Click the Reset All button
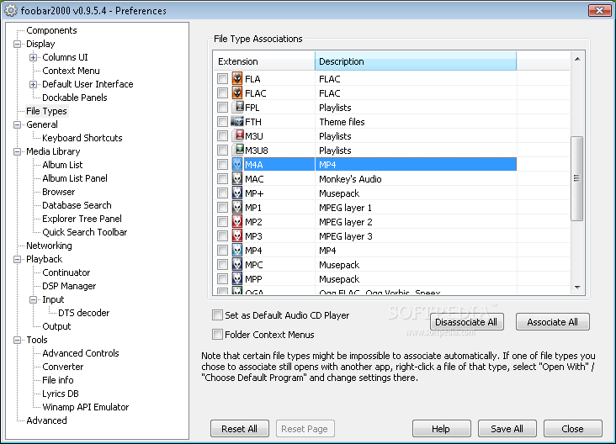The width and height of the screenshot is (616, 444). [x=240, y=429]
